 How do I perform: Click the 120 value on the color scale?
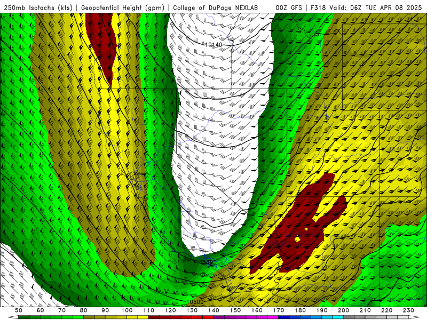pos(170,310)
